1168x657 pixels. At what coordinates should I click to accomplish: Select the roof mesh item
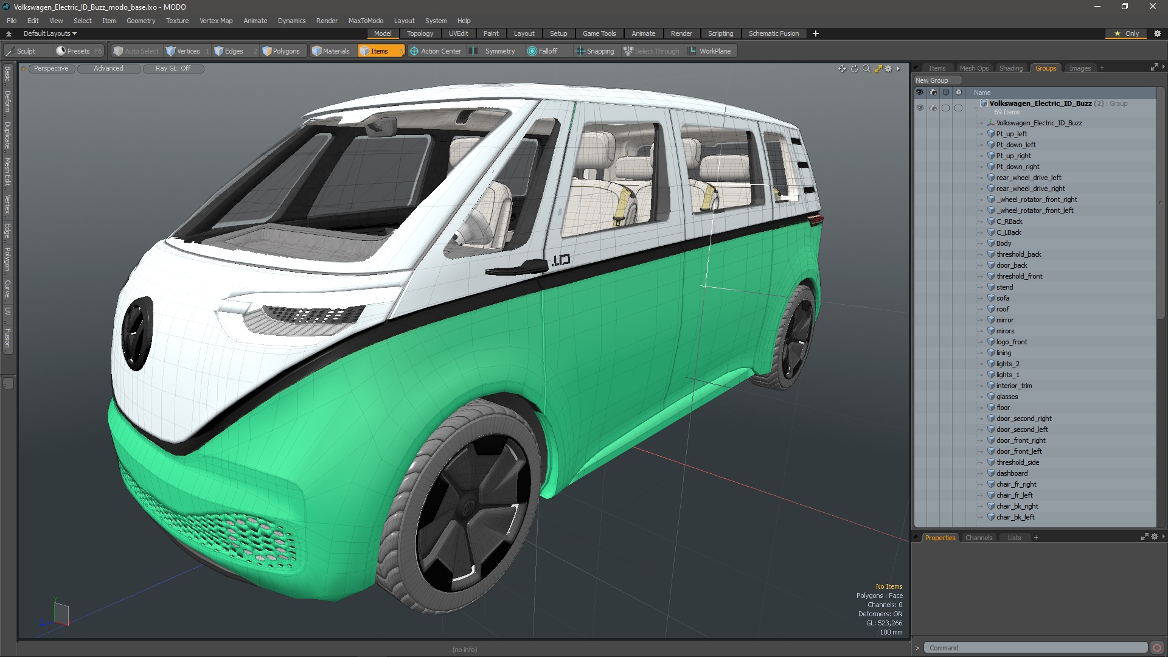point(1003,309)
